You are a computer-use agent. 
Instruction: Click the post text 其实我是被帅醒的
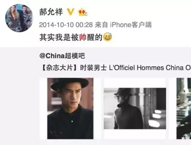pos(71,37)
